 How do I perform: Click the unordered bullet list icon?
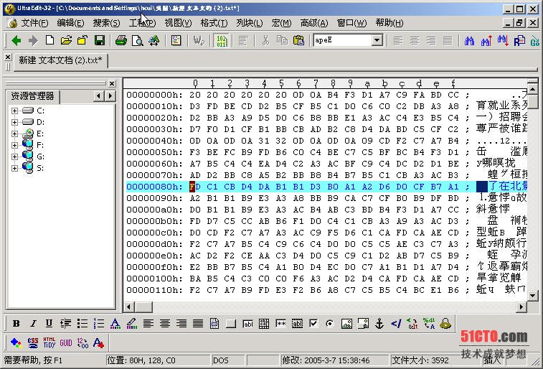82,324
